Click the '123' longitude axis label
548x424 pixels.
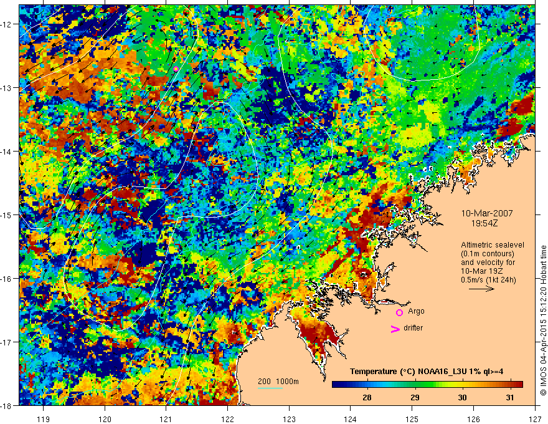[289, 419]
